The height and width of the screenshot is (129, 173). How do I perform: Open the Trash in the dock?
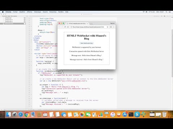coord(164,114)
